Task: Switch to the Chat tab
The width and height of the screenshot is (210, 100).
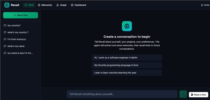Action: pyautogui.click(x=29, y=5)
